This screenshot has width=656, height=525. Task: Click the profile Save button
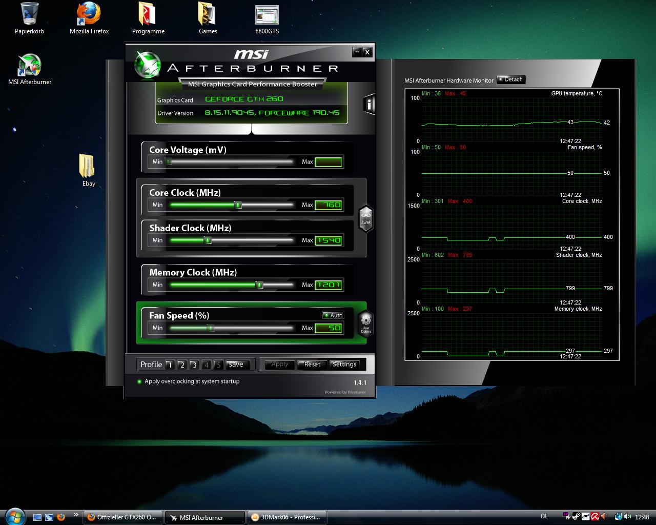coord(237,365)
